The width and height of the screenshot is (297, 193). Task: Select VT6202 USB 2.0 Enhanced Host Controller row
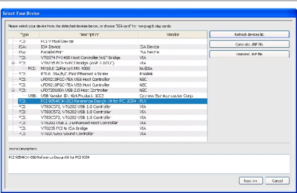107,123
